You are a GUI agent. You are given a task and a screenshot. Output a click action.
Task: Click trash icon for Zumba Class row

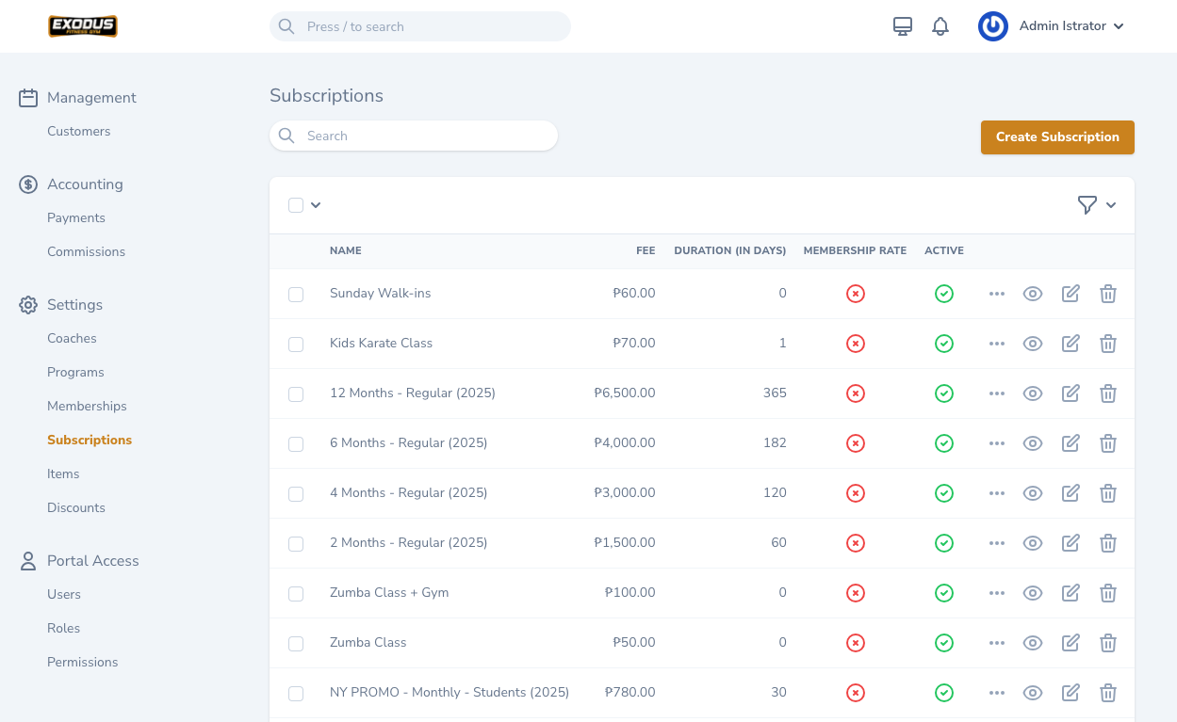[x=1108, y=643]
